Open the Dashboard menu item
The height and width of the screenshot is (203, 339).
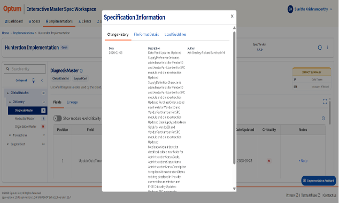coord(14,21)
